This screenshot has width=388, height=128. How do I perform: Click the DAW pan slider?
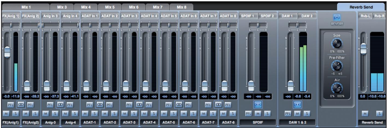pos(297,25)
